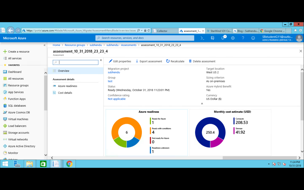The height and width of the screenshot is (190, 304).
Task: Click Not applicable confidence rating
Action: click(117, 99)
